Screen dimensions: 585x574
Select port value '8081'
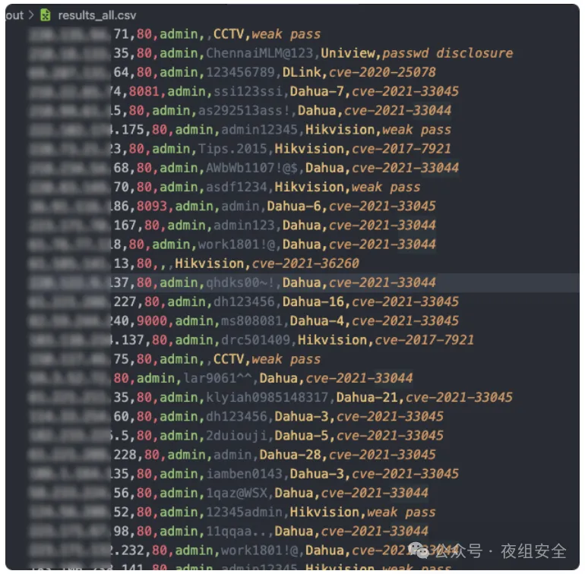coord(144,91)
